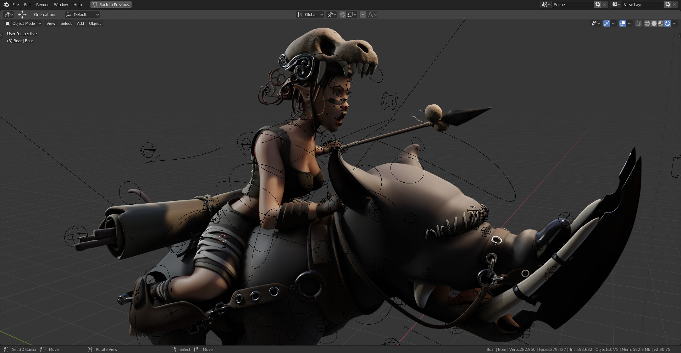
Task: Click the remove scene X icon
Action: point(604,5)
